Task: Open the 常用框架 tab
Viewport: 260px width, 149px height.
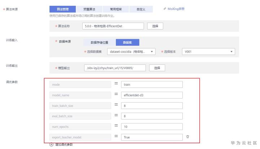Action: coord(116,9)
